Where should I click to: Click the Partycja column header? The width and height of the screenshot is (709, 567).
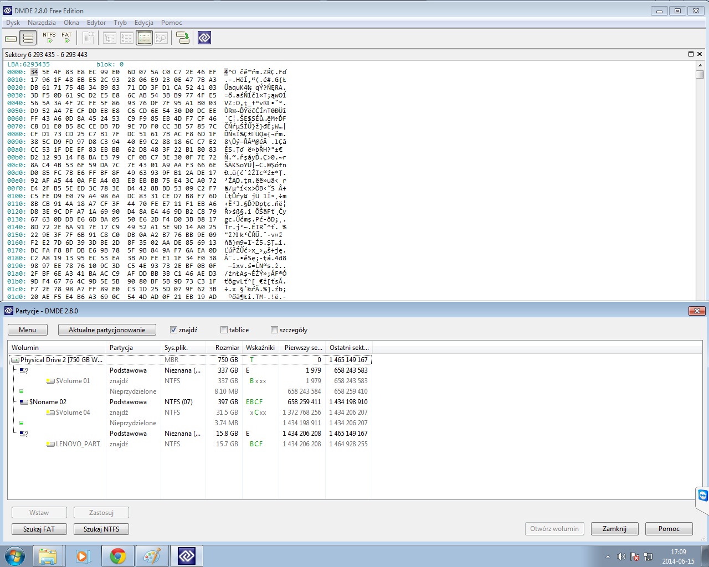click(133, 348)
